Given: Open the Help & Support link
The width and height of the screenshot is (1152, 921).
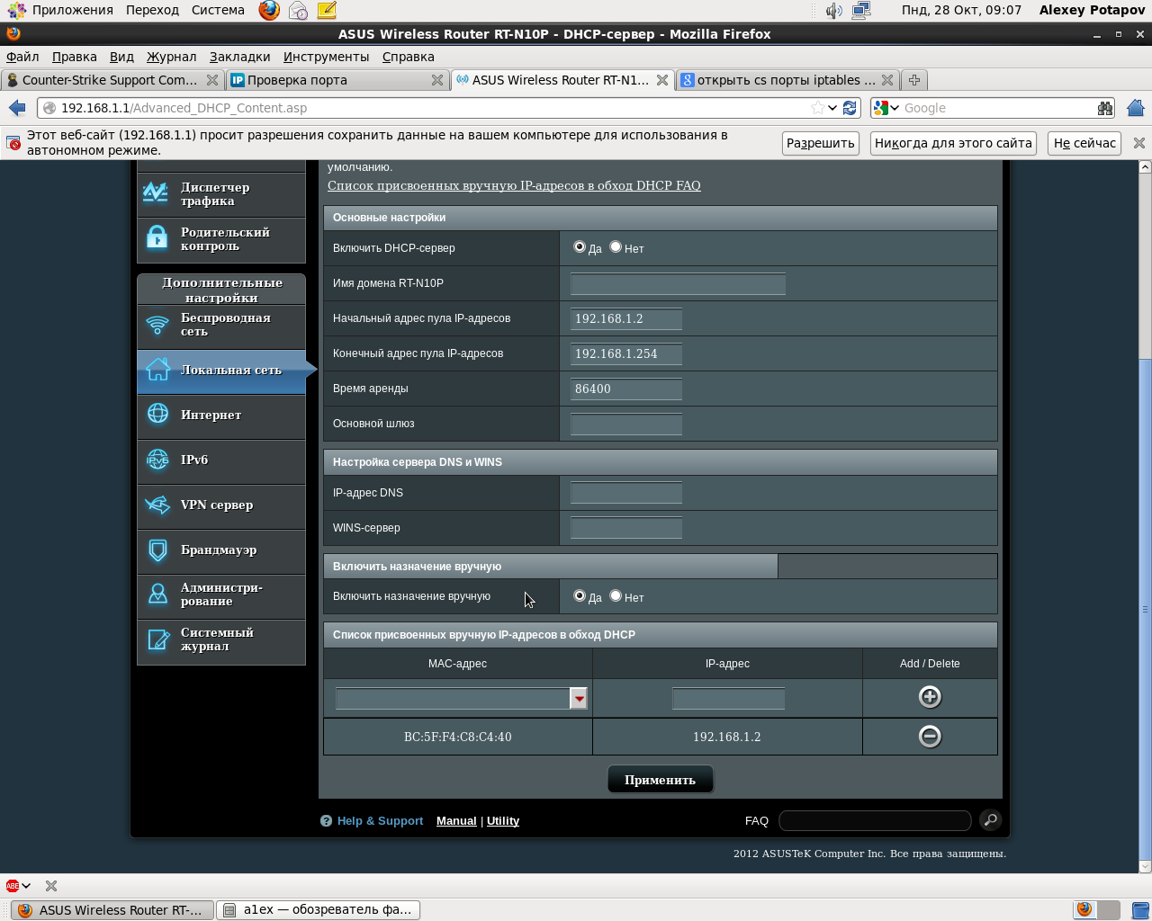Looking at the screenshot, I should pos(380,820).
